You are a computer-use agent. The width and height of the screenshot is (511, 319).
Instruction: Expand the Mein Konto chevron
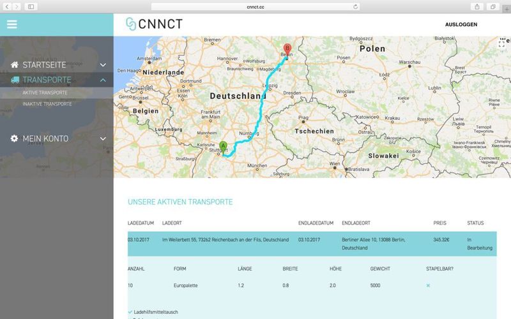tap(103, 138)
